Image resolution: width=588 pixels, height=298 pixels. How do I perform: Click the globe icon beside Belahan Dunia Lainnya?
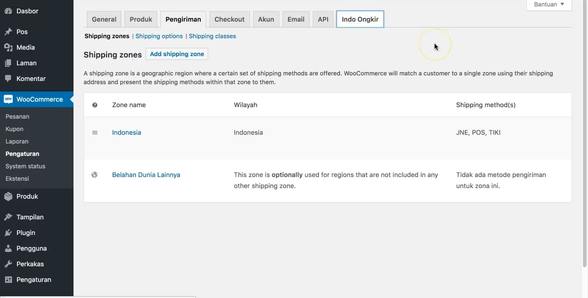[95, 175]
